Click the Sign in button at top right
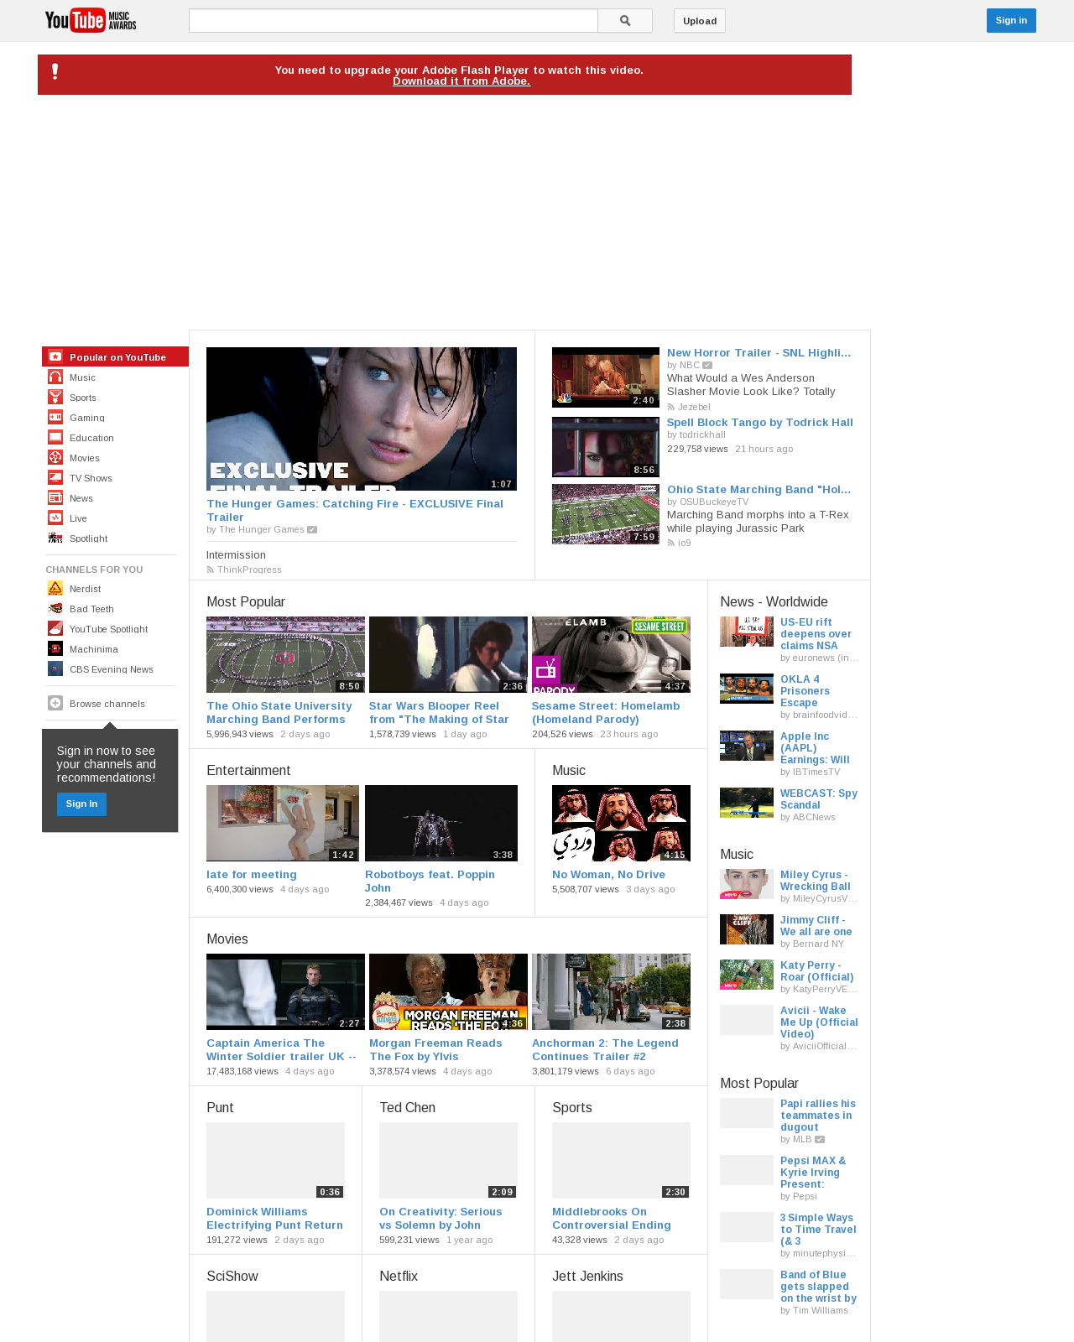Viewport: 1074px width, 1342px height. tap(1011, 20)
